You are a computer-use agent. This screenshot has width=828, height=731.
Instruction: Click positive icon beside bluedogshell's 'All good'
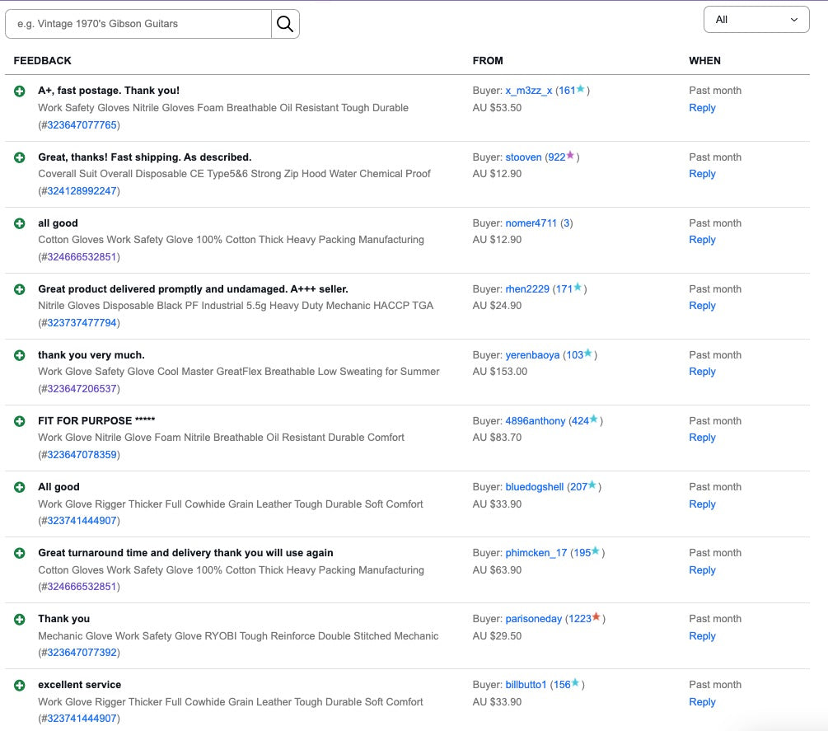[x=20, y=487]
